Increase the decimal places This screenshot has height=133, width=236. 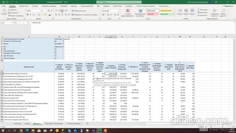[115, 15]
